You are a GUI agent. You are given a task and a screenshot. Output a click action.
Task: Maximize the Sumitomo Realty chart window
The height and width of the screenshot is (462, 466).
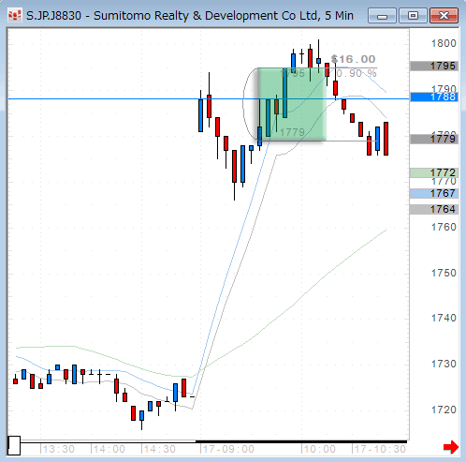(x=413, y=16)
